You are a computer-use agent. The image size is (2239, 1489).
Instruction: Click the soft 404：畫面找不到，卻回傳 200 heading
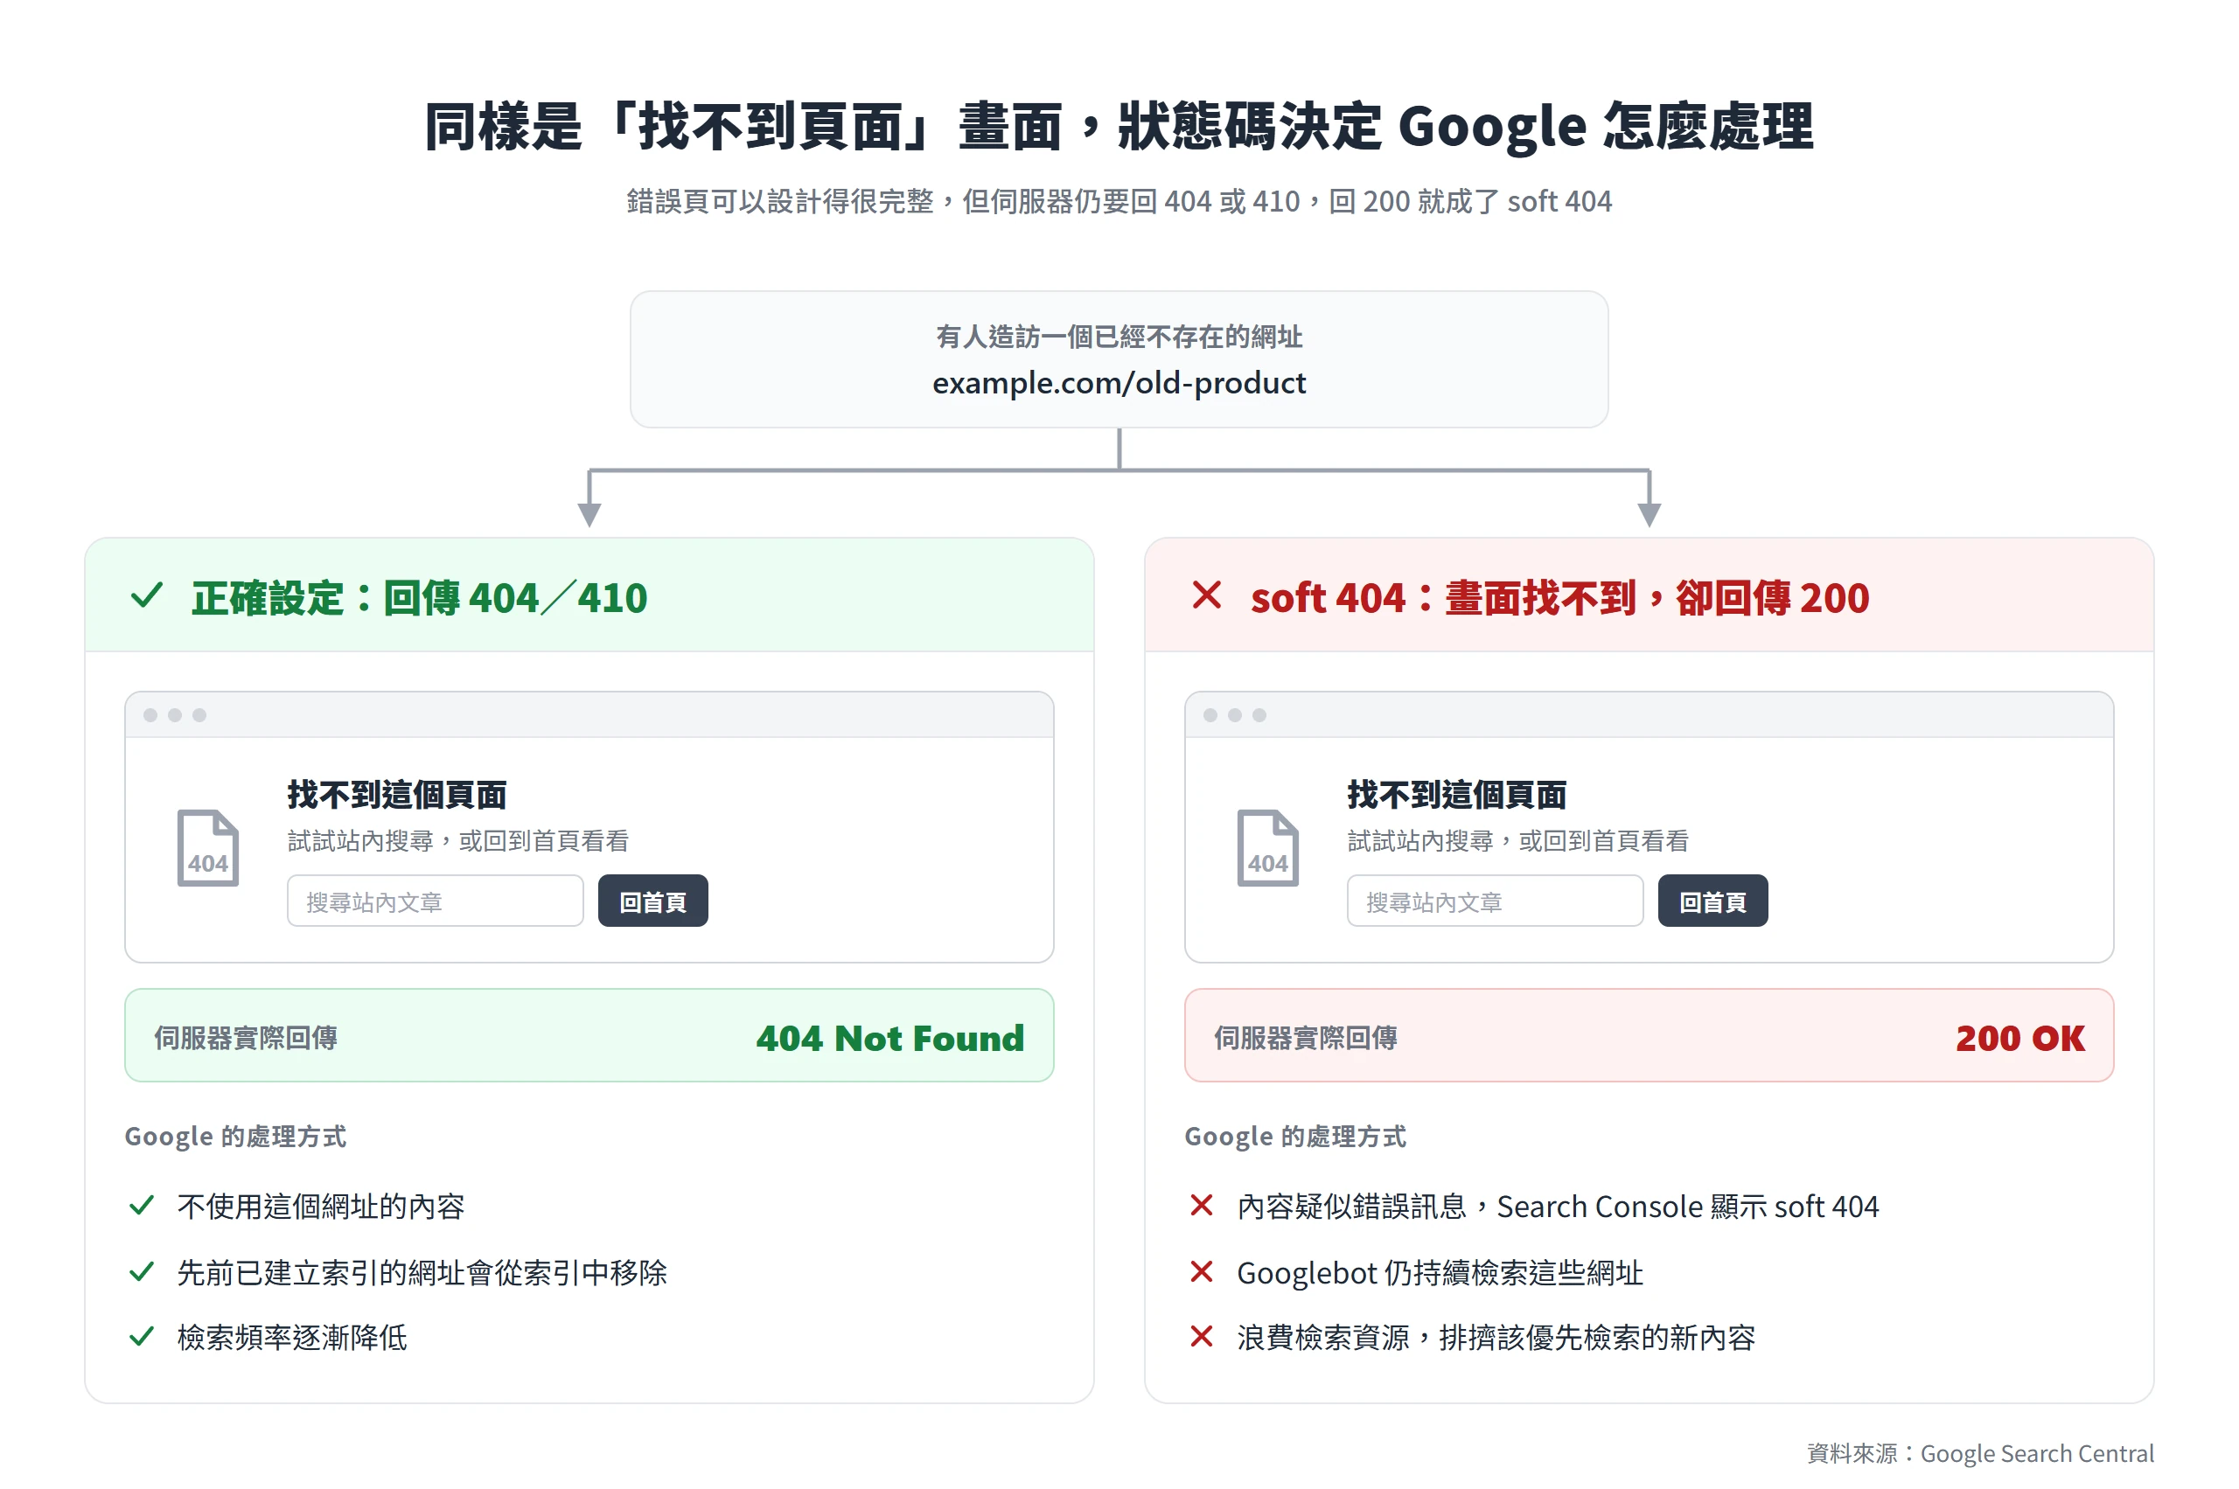pyautogui.click(x=1559, y=598)
